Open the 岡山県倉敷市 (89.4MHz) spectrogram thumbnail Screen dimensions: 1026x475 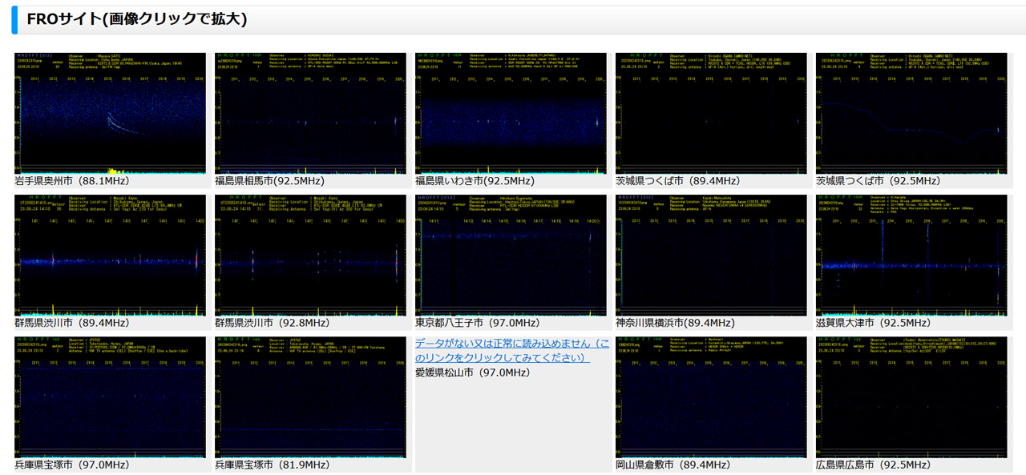coord(711,397)
